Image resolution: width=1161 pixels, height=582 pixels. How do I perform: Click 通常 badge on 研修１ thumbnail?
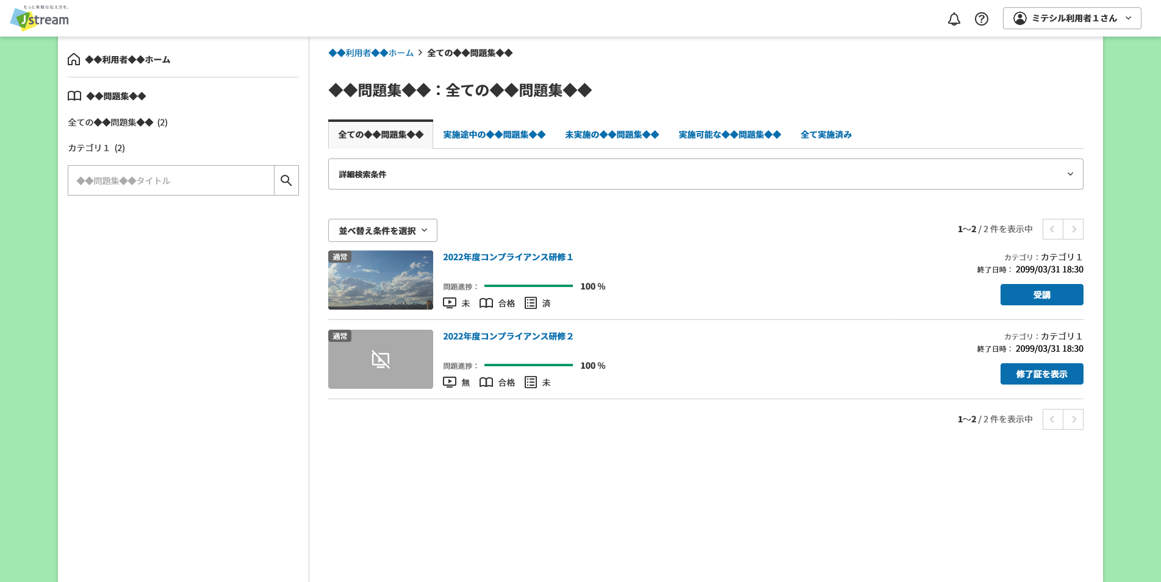pyautogui.click(x=340, y=257)
